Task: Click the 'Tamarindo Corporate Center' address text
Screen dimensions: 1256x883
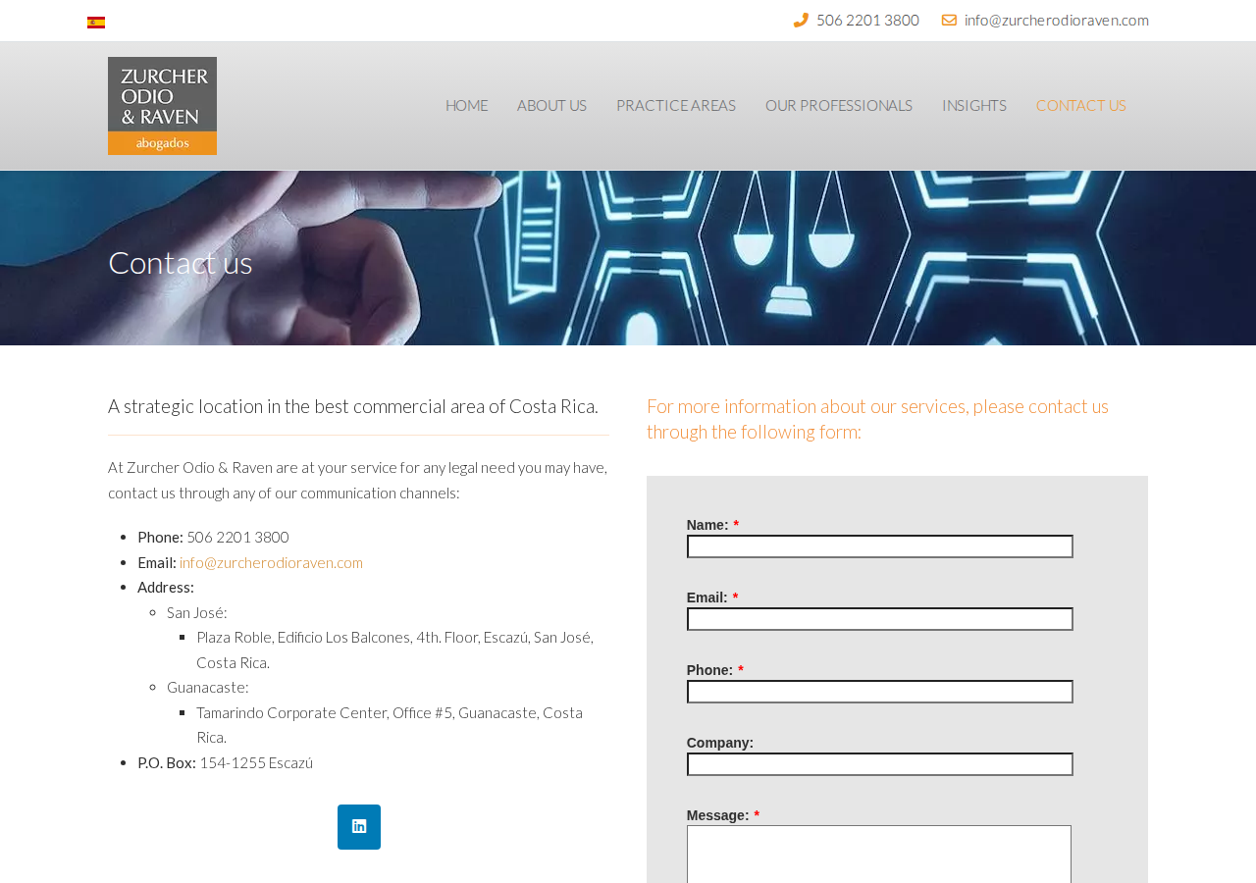Action: (x=390, y=724)
